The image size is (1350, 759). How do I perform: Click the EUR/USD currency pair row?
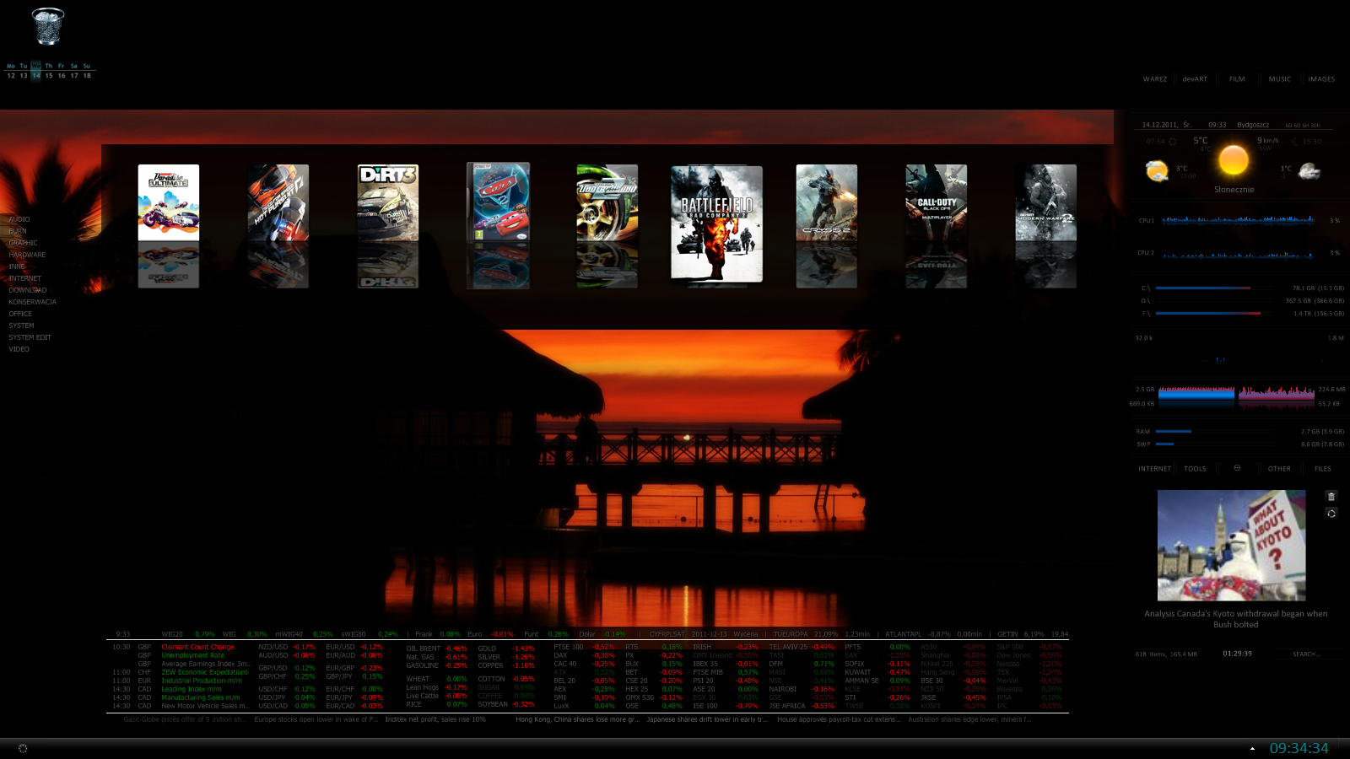tap(354, 647)
